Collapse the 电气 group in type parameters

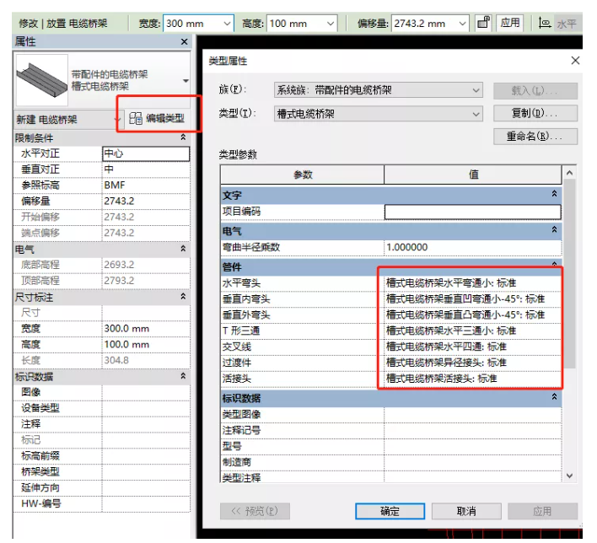(554, 229)
